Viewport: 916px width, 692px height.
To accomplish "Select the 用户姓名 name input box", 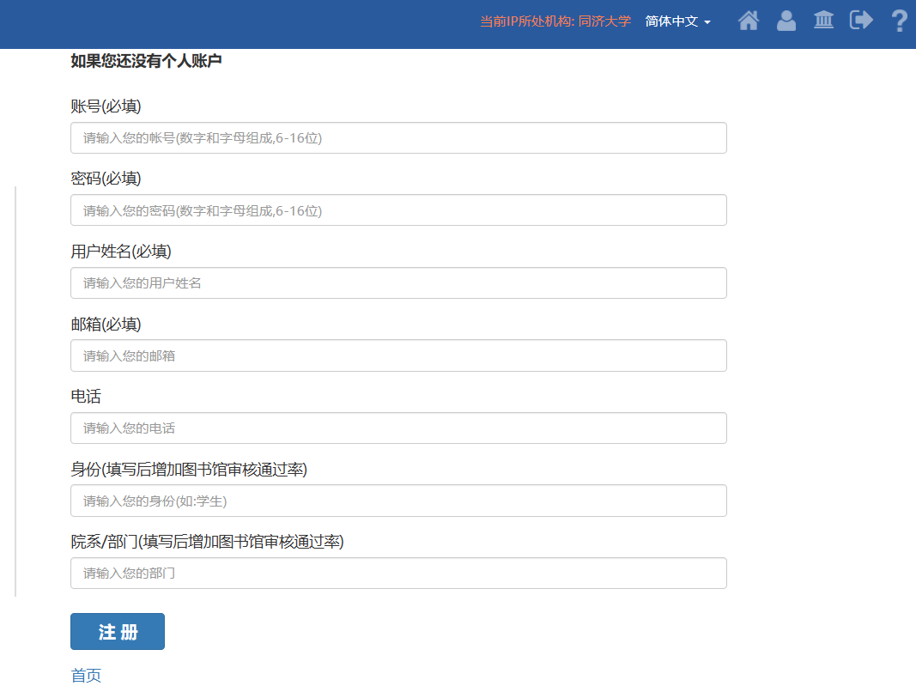I will 398,283.
